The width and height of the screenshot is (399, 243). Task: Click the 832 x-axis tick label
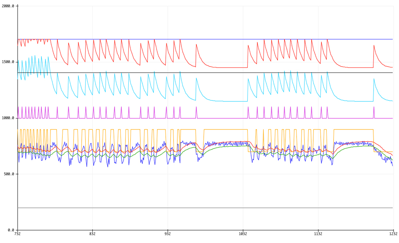[x=93, y=234]
